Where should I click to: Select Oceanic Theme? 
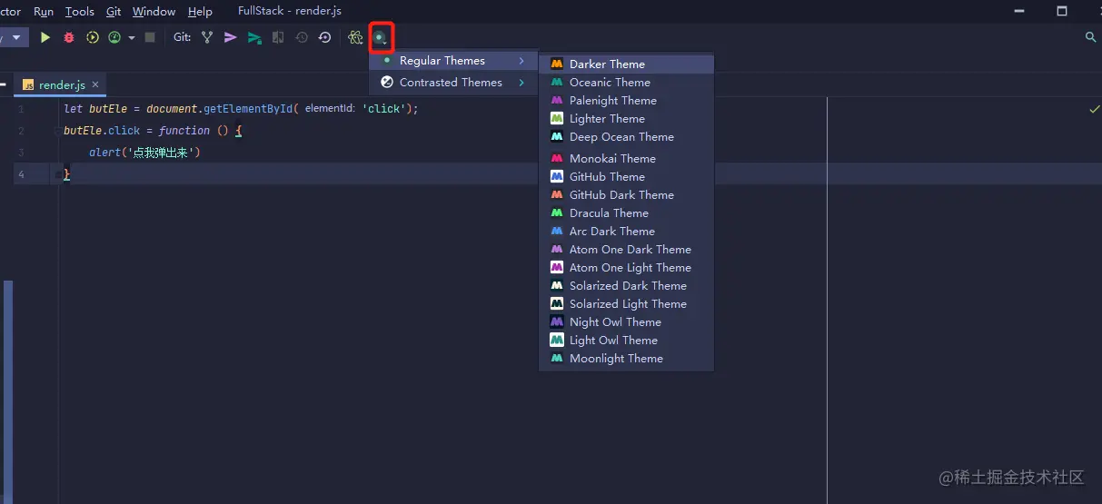click(x=626, y=83)
